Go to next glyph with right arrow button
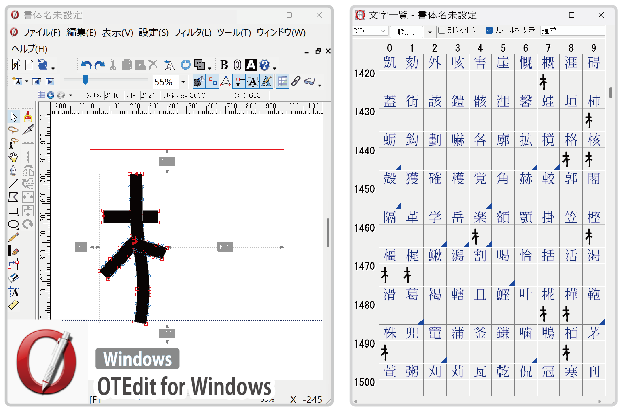This screenshot has width=625, height=410. pyautogui.click(x=50, y=81)
